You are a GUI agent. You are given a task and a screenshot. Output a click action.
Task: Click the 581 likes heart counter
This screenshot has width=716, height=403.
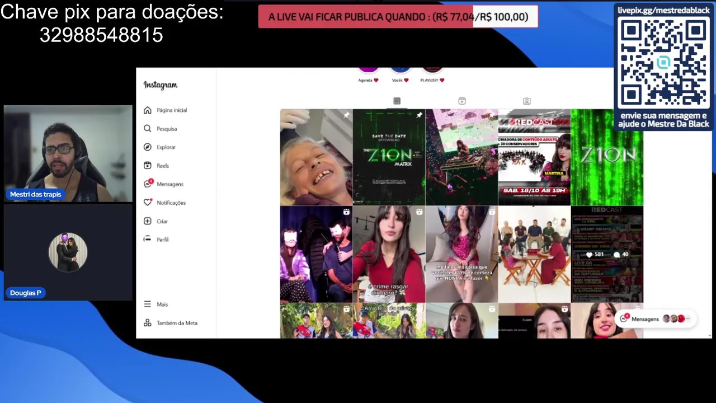(595, 255)
